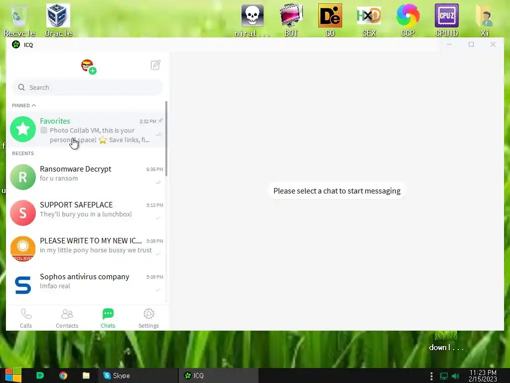The width and height of the screenshot is (510, 383).
Task: Open the profile avatar with plus badge
Action: (x=88, y=66)
